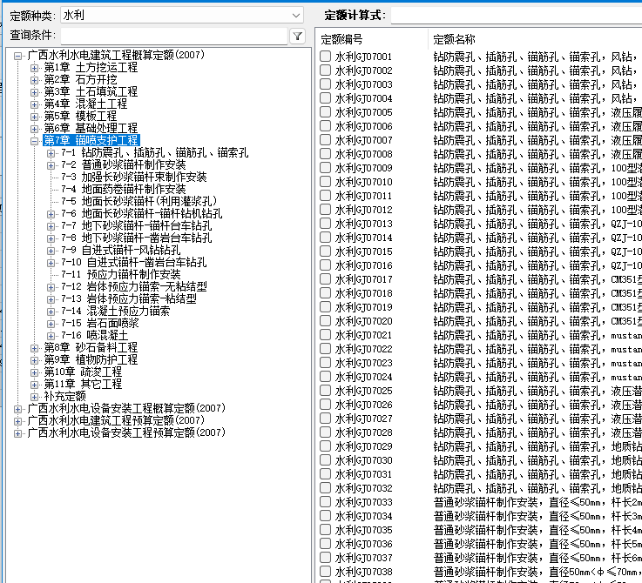
Task: Select 7-16 喷混凝土
Action: (x=95, y=335)
